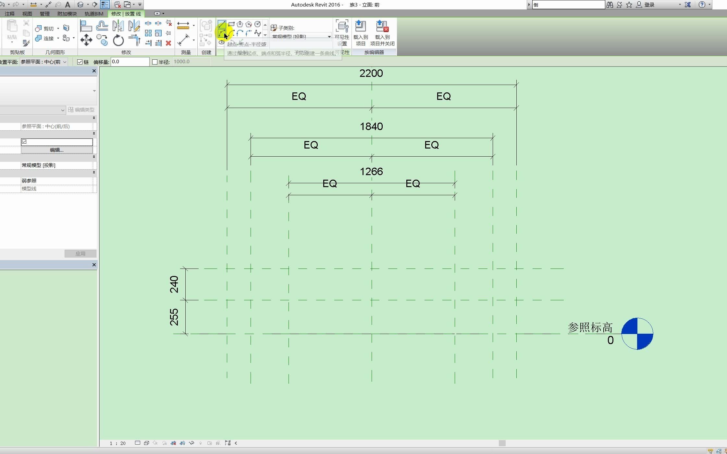Select the start-end-radius arc tool
The height and width of the screenshot is (454, 727).
[223, 33]
